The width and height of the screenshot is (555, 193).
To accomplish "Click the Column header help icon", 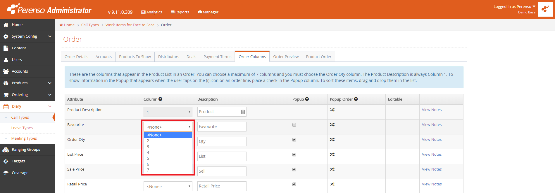I will click(x=160, y=99).
